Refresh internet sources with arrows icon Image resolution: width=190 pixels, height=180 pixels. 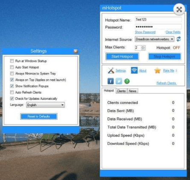[x=178, y=39]
